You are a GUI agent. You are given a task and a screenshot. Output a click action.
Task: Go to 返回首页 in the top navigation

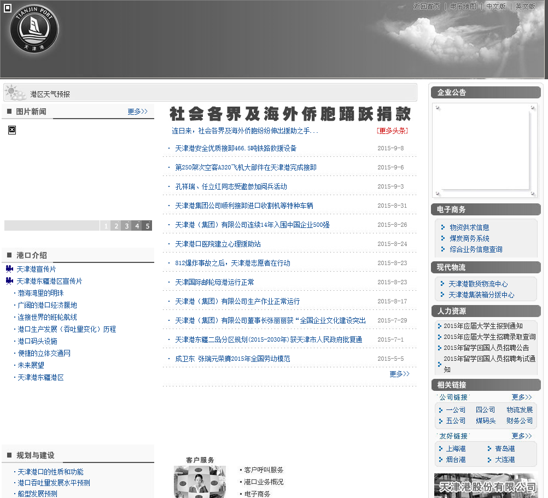427,6
